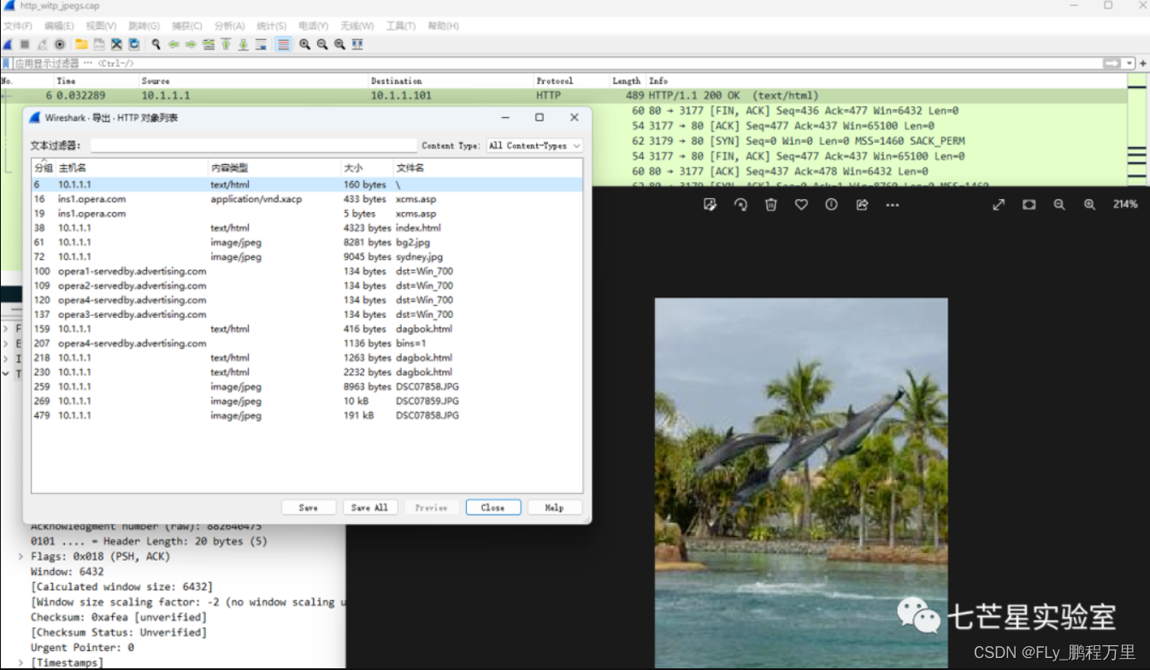The width and height of the screenshot is (1150, 670).
Task: Sort packet list by Protocol column
Action: 571,80
